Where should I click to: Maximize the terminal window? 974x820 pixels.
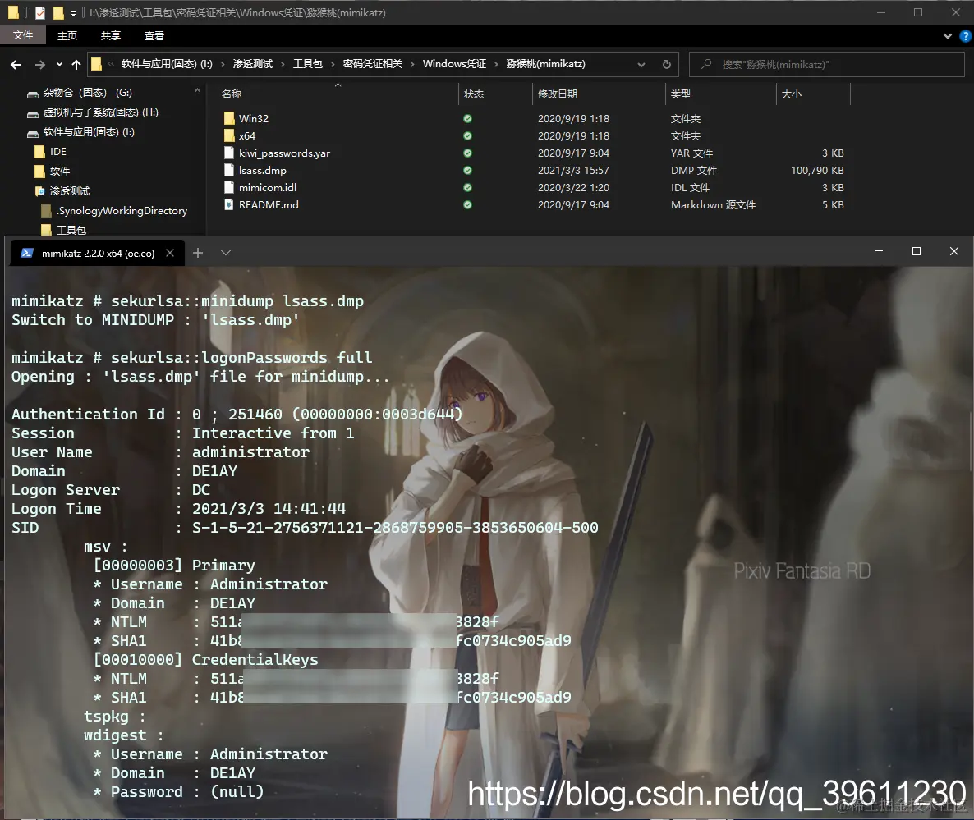(917, 251)
